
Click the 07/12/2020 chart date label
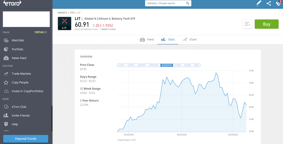129,135
